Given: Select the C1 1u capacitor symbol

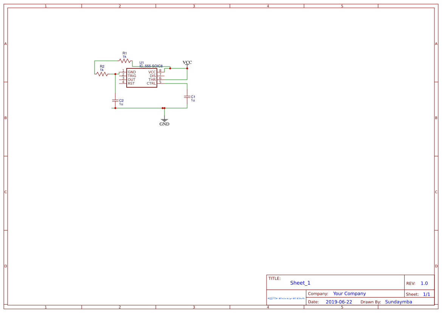Looking at the screenshot, I should click(187, 97).
